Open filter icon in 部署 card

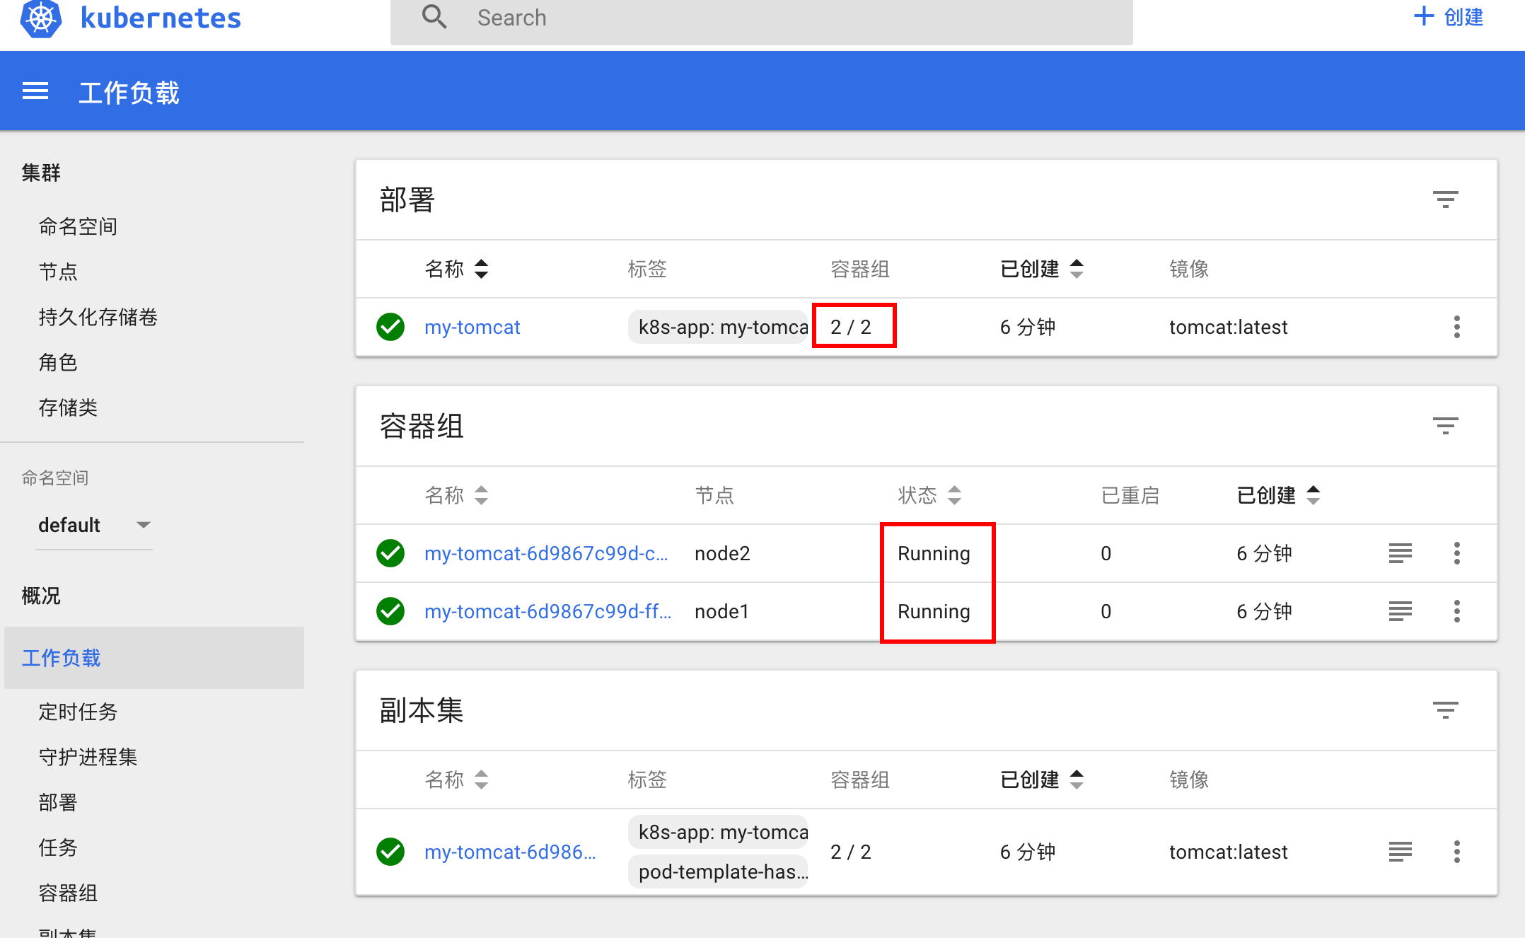(1445, 199)
